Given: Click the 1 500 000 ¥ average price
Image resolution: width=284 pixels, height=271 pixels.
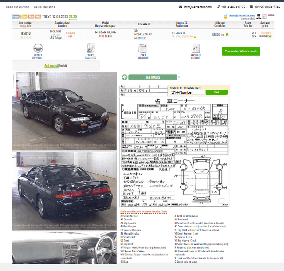Looking at the screenshot, I should [x=265, y=33].
